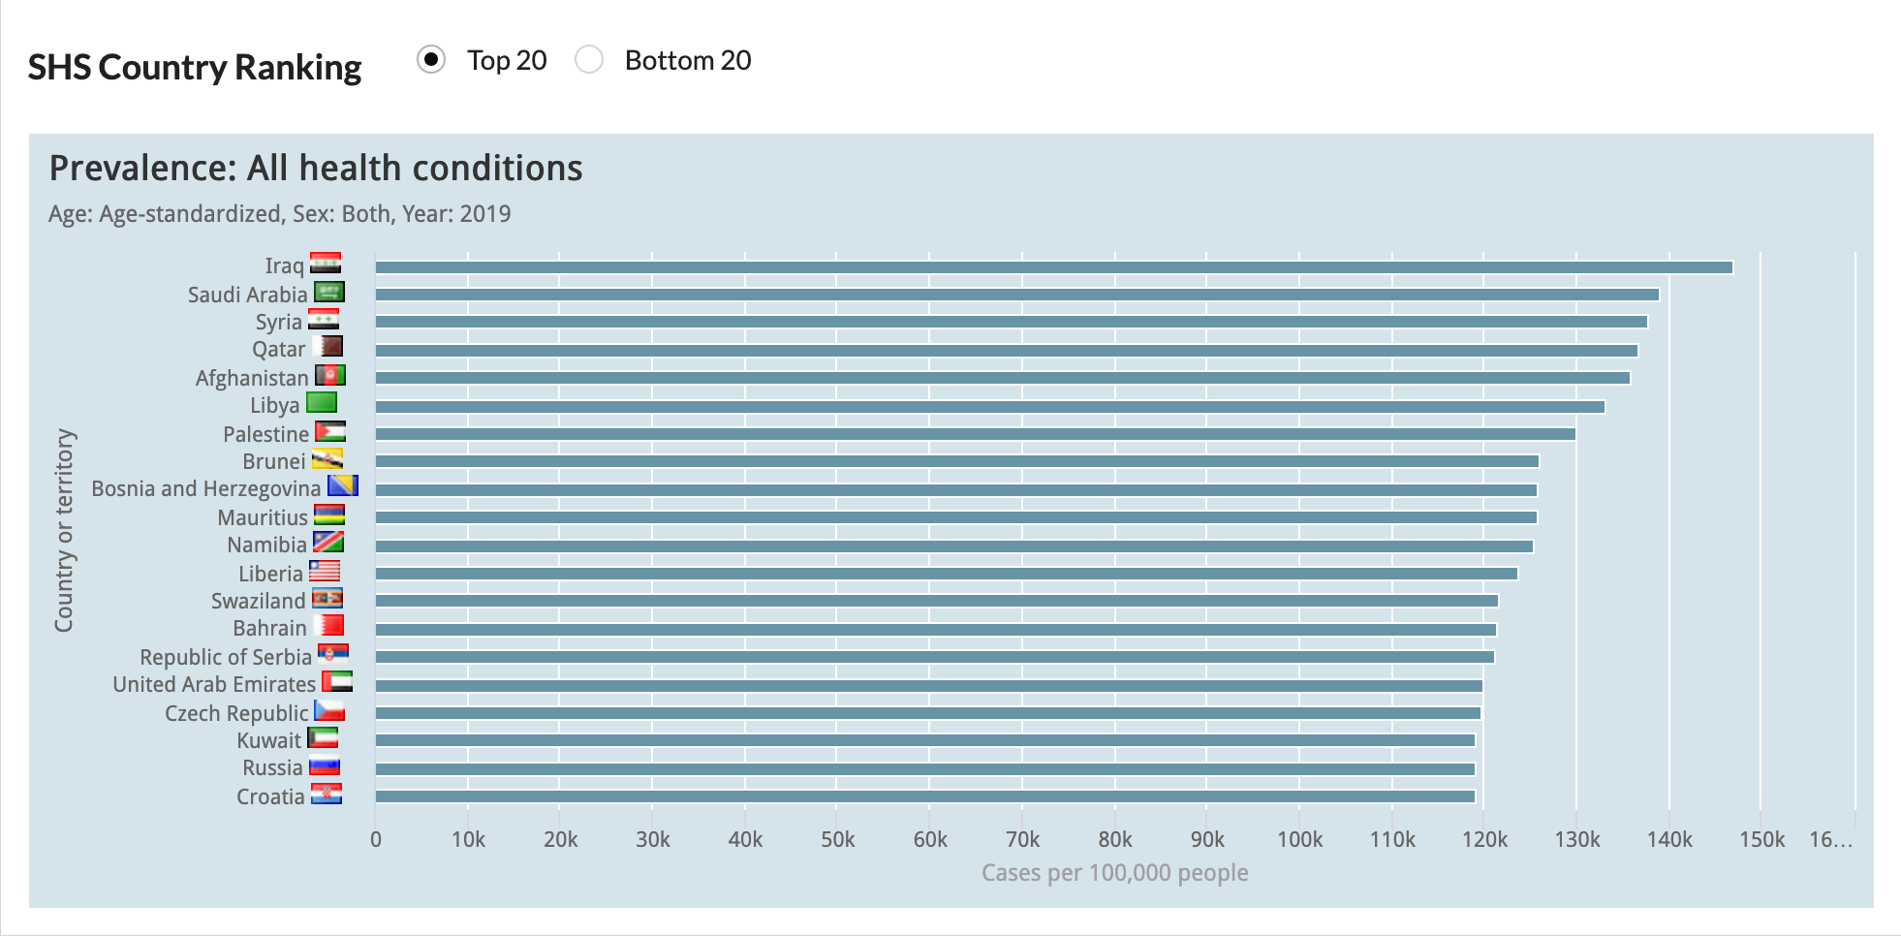This screenshot has width=1901, height=936.
Task: Click the Bosnia and Herzegovina flag
Action: (x=343, y=486)
